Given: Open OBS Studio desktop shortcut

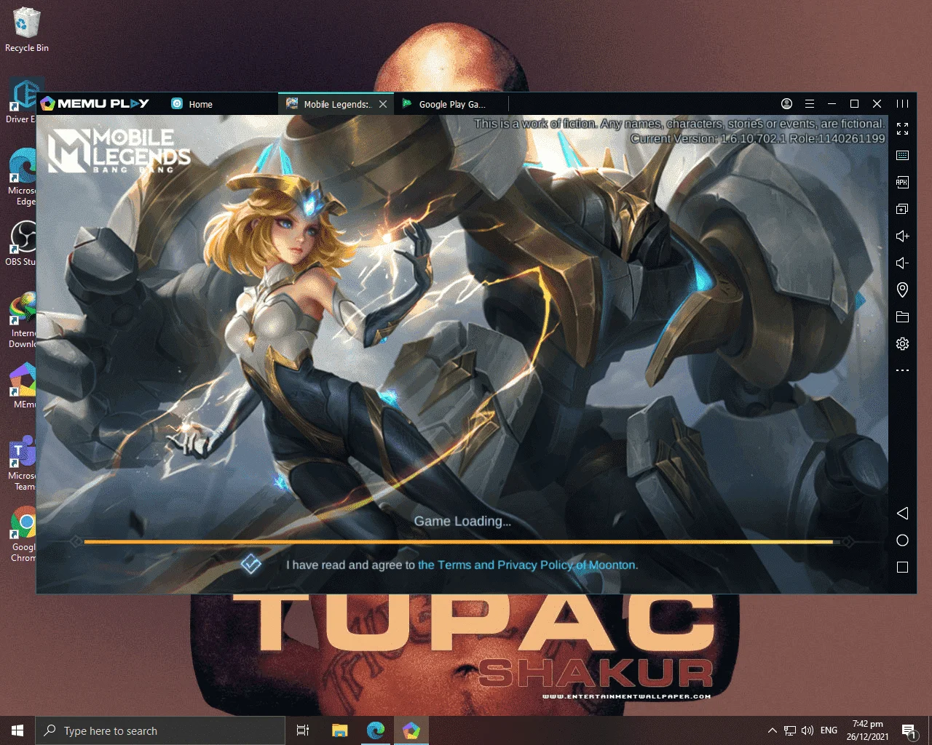Looking at the screenshot, I should pos(22,242).
